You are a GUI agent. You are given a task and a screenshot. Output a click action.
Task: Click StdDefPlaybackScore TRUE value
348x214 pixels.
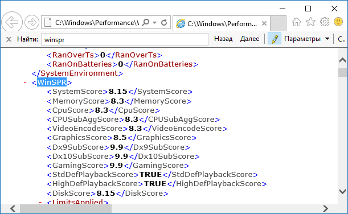pos(151,175)
